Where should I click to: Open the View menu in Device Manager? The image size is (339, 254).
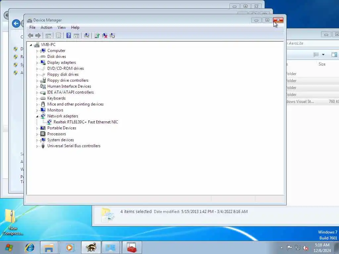pos(62,27)
